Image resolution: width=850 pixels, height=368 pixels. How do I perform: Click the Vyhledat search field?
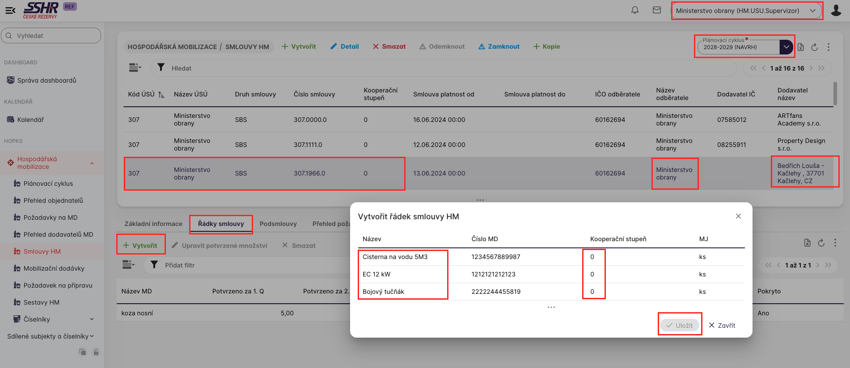click(51, 36)
